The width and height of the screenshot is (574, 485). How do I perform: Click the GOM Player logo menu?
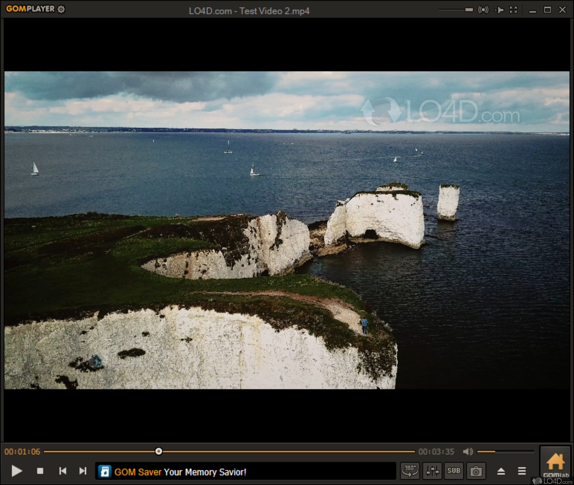click(x=30, y=9)
